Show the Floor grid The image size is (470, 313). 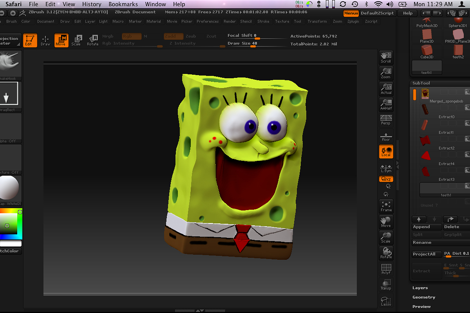click(386, 136)
